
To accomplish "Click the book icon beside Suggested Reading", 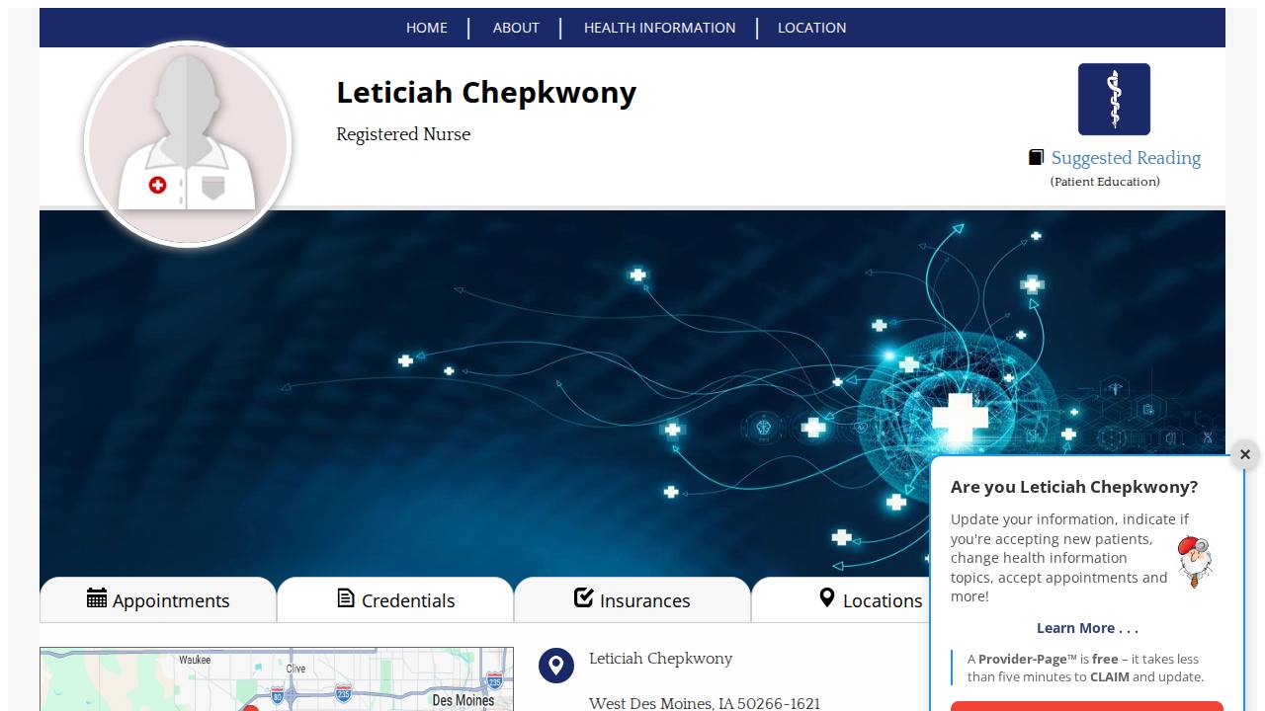I will point(1036,156).
